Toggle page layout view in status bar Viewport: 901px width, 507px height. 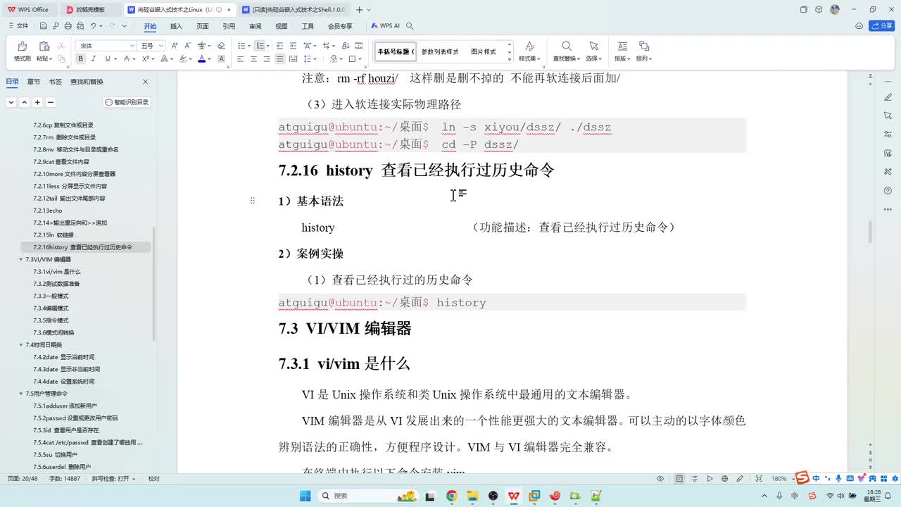pyautogui.click(x=679, y=479)
